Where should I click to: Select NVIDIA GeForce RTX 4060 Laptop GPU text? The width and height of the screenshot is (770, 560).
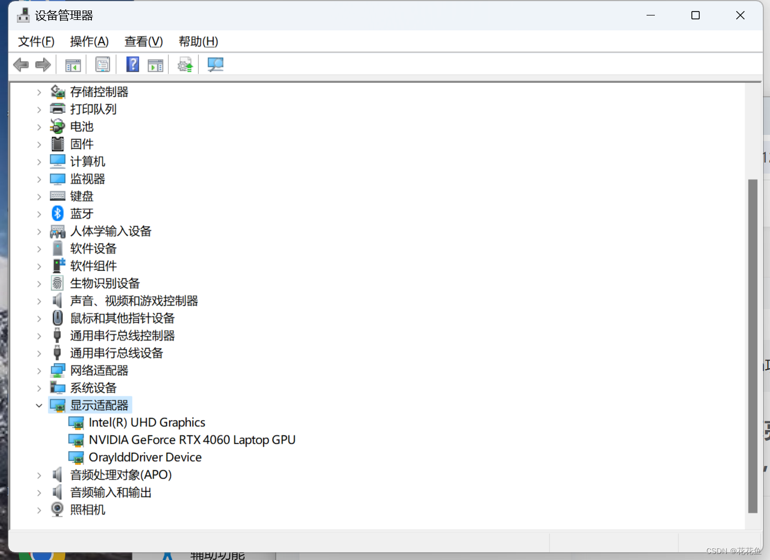tap(192, 440)
